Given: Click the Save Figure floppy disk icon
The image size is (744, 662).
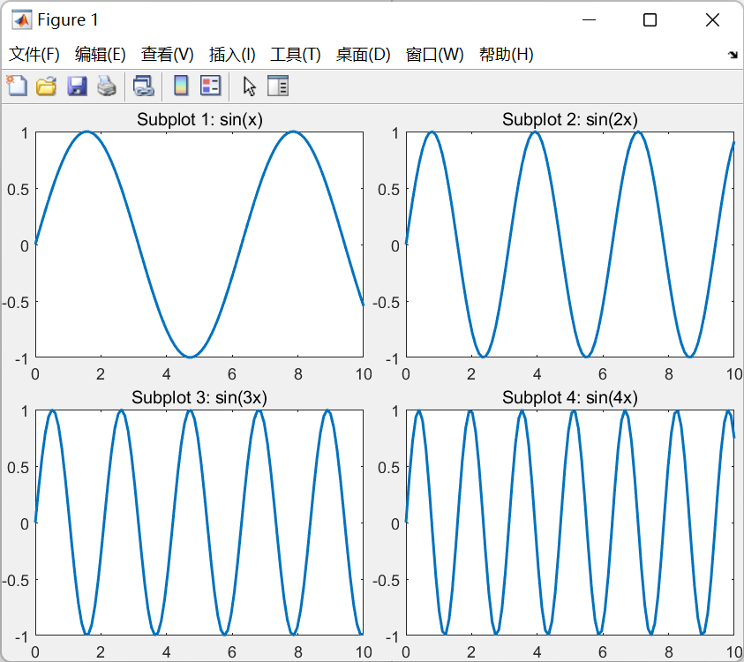Looking at the screenshot, I should (x=77, y=87).
